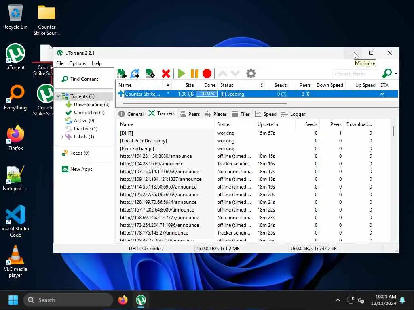Stop the torrent with red stop icon
The image size is (414, 310).
[x=207, y=73]
